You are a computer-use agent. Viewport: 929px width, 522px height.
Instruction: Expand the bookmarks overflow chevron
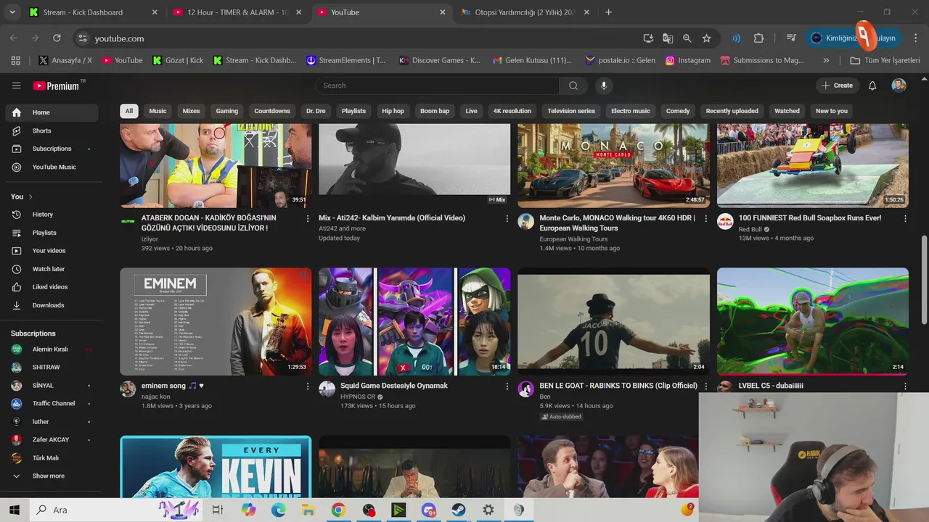pos(826,60)
